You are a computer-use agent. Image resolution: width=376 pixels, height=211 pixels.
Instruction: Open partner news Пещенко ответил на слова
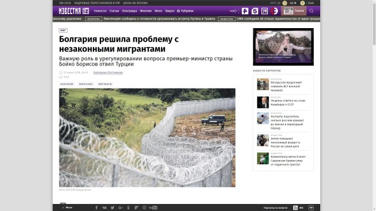[288, 103]
